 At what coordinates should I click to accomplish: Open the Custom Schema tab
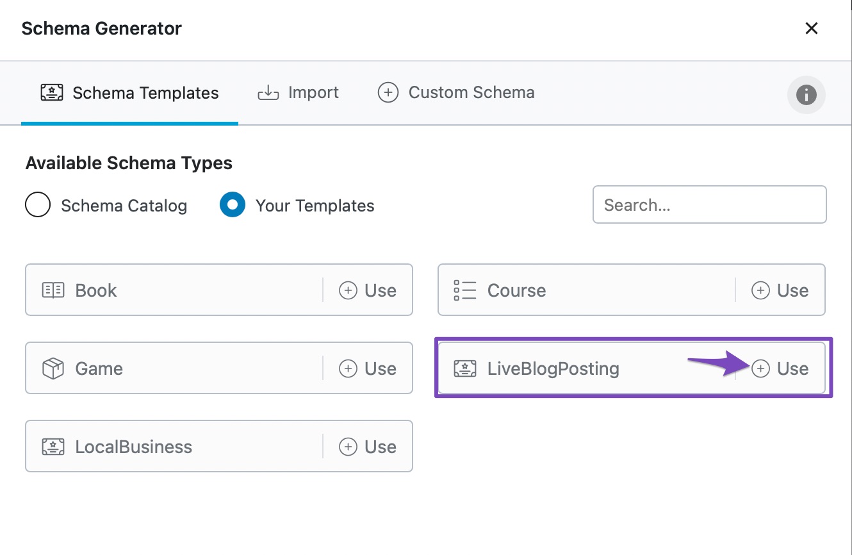pyautogui.click(x=456, y=93)
